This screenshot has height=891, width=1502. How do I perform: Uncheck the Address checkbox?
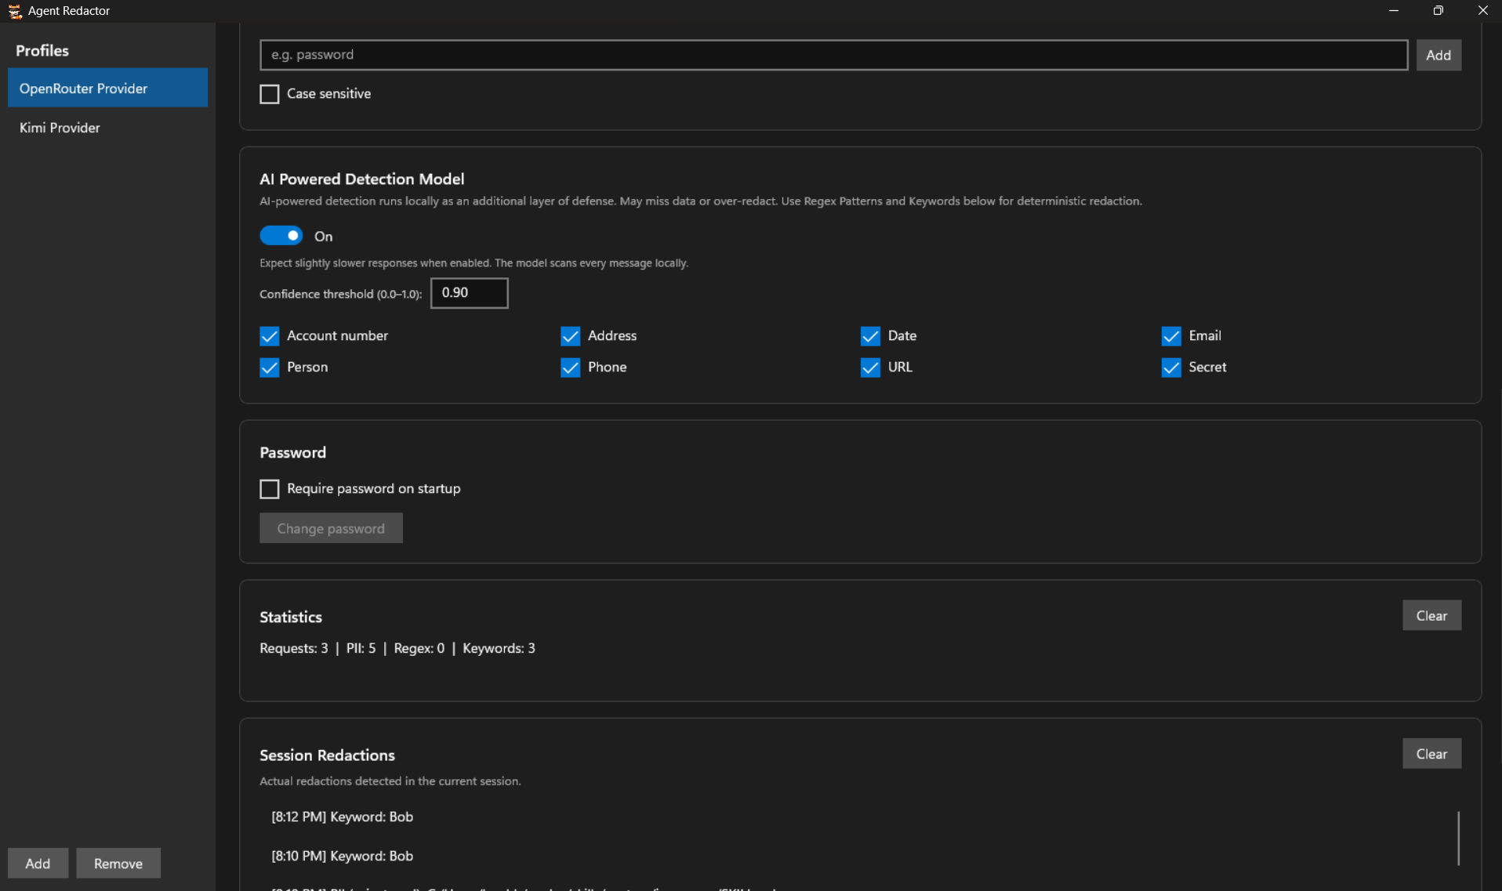point(571,336)
